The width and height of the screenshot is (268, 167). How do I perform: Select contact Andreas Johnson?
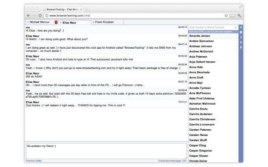[x=214, y=46]
